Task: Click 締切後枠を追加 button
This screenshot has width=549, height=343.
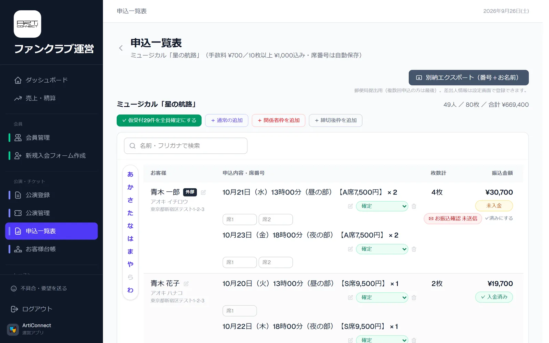Action: (336, 120)
